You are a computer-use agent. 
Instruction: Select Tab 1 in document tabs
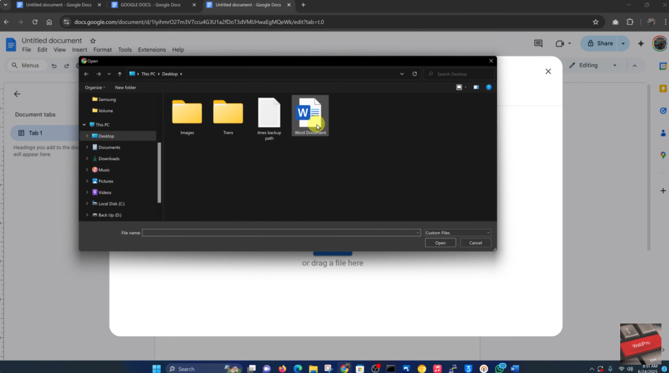click(x=45, y=133)
